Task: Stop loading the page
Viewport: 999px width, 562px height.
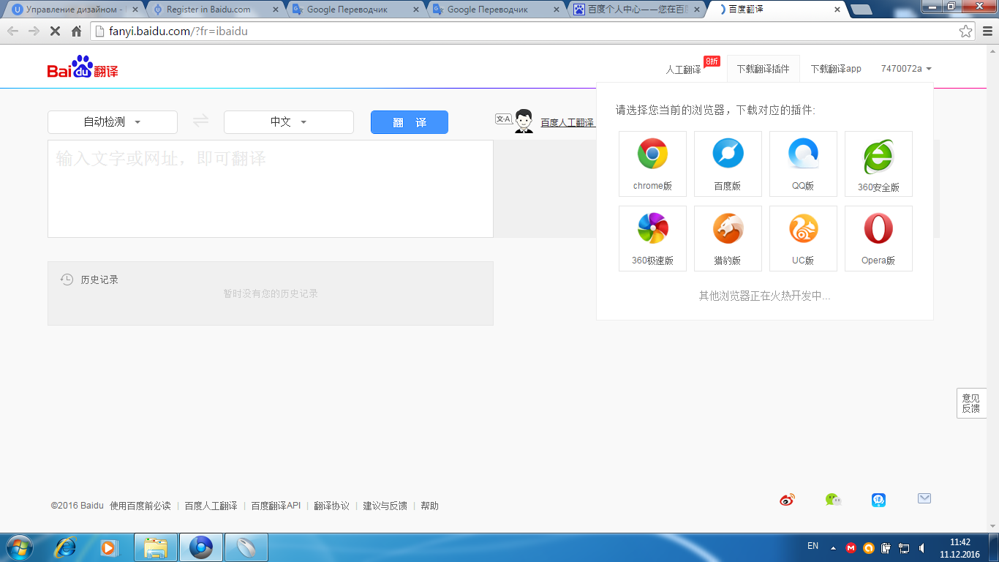Action: click(x=55, y=31)
